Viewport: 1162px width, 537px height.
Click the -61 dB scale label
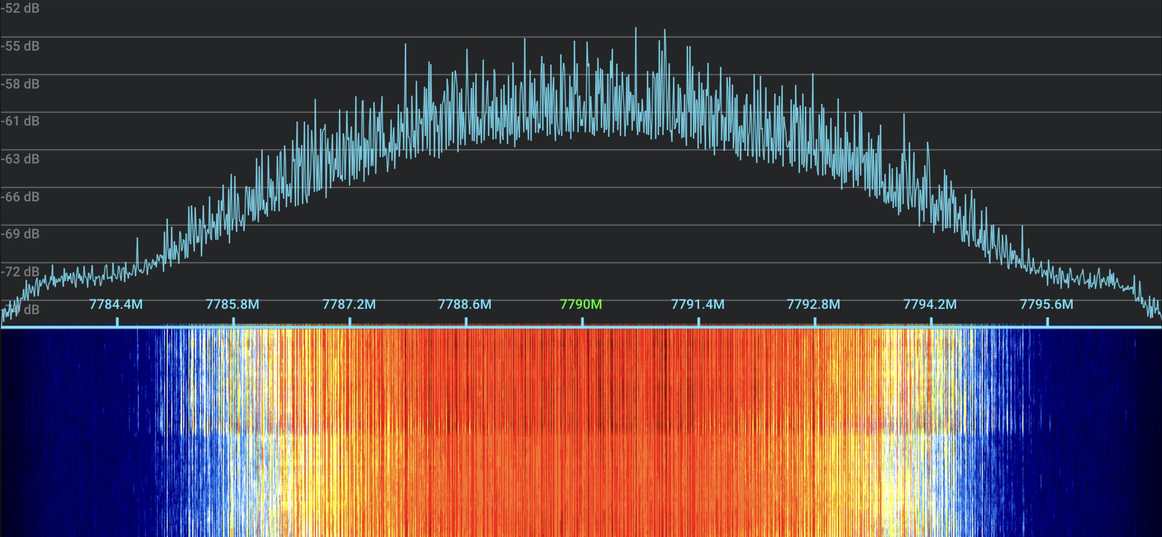pyautogui.click(x=20, y=121)
